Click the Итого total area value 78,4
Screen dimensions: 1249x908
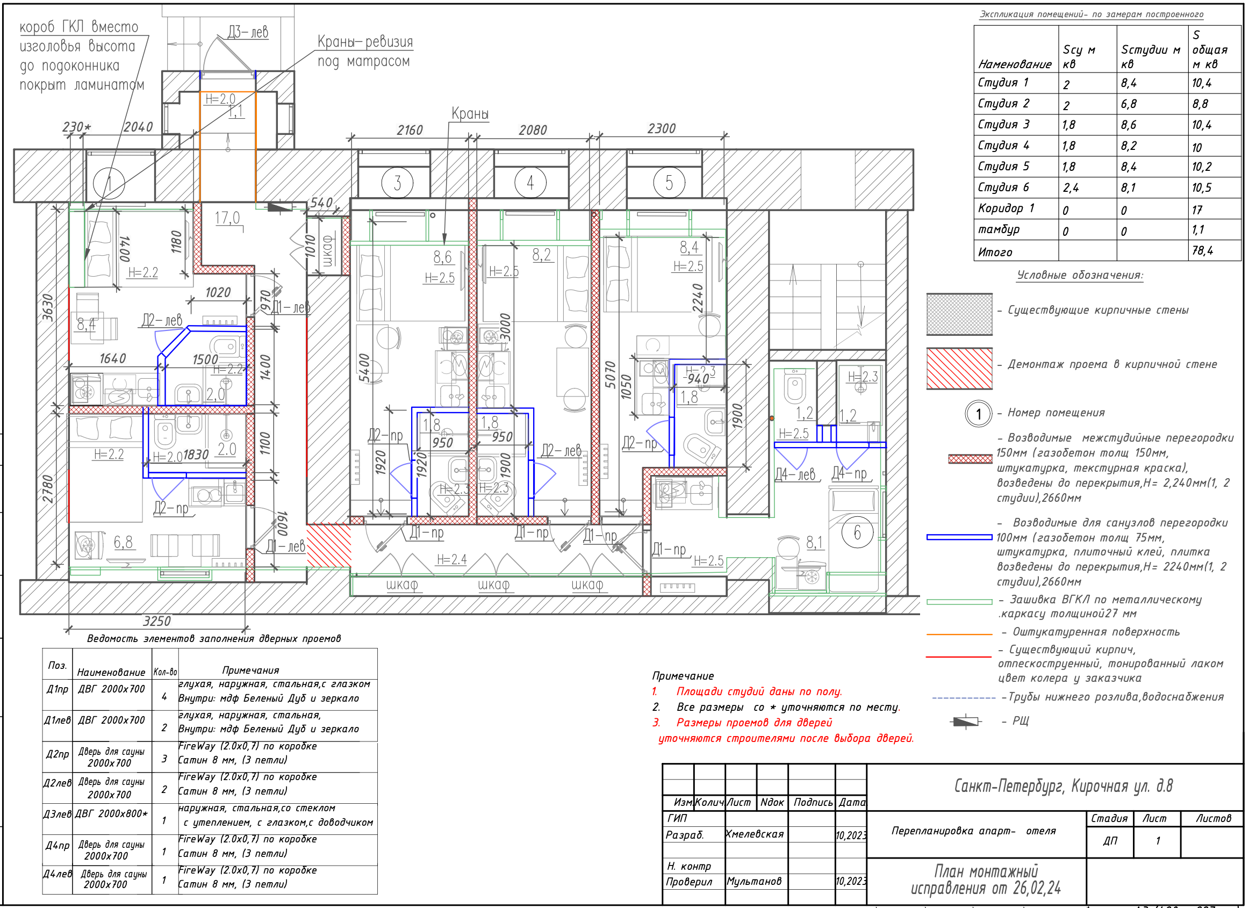tap(1202, 251)
